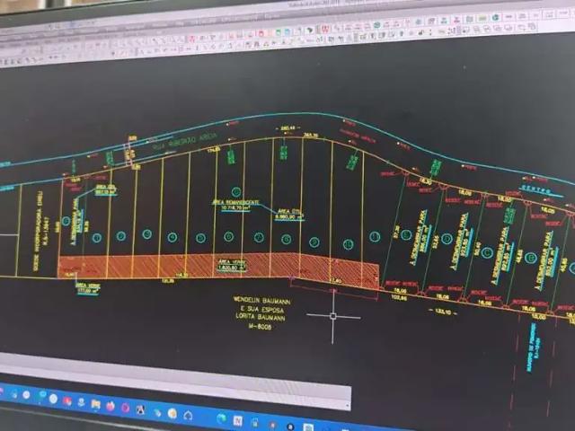The width and height of the screenshot is (575, 431).
Task: Click the circled lot marker above AREA REMANESCENTE
Action: point(236,191)
